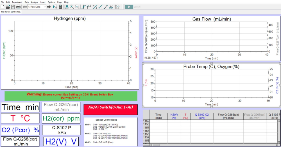Viewport: 281px width, 147px height.
Task: Activate the Examine tool icon
Action: pos(83,7)
